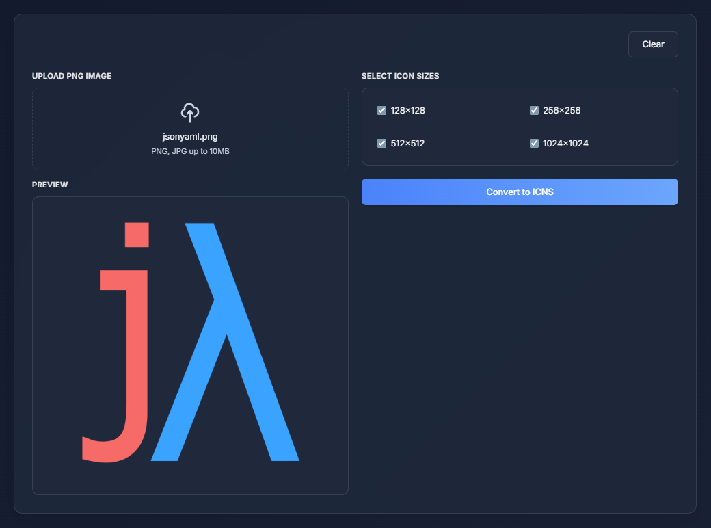The image size is (711, 528).
Task: Click the jsonyaml.png file name
Action: pyautogui.click(x=190, y=137)
